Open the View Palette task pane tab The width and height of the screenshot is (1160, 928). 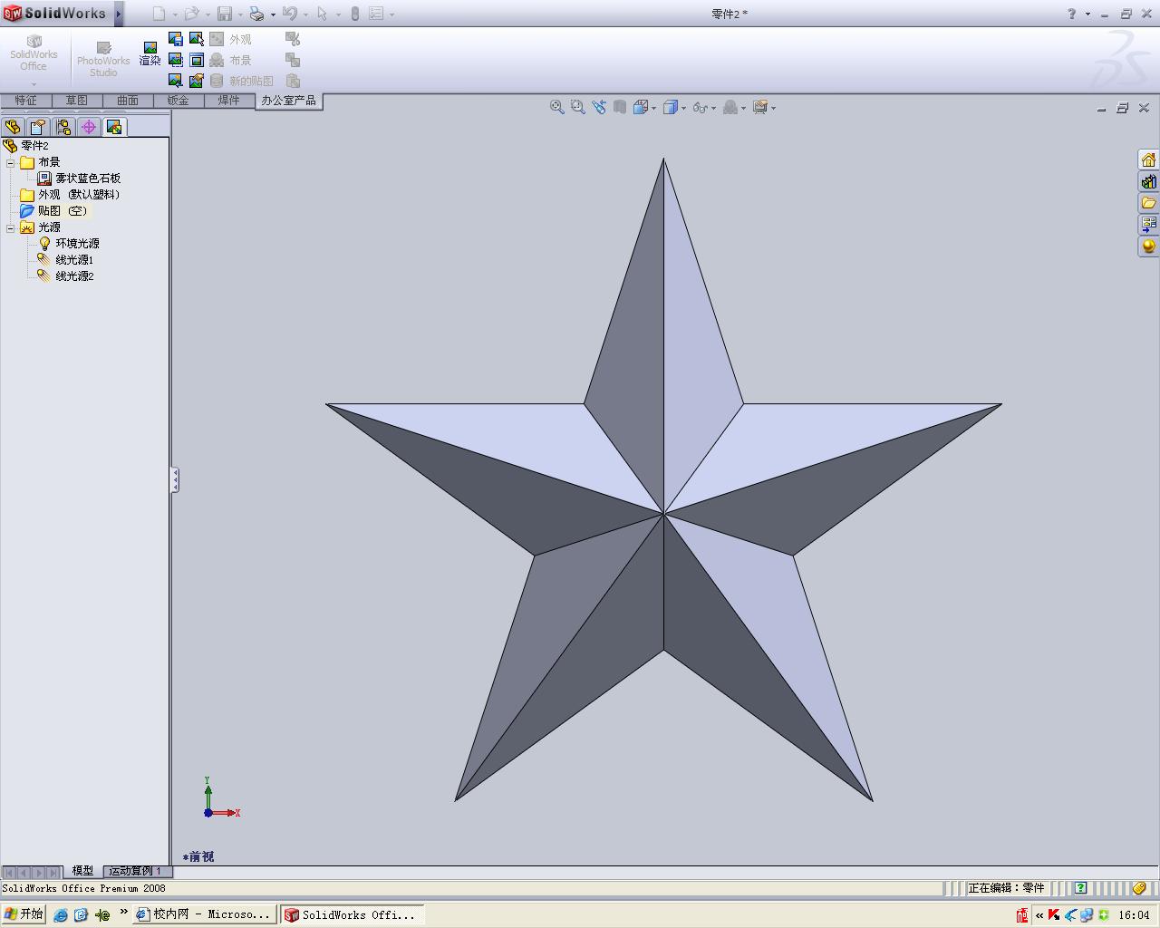click(1148, 224)
